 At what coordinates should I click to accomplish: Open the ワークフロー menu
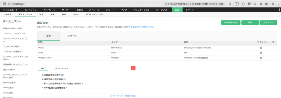click(x=162, y=10)
